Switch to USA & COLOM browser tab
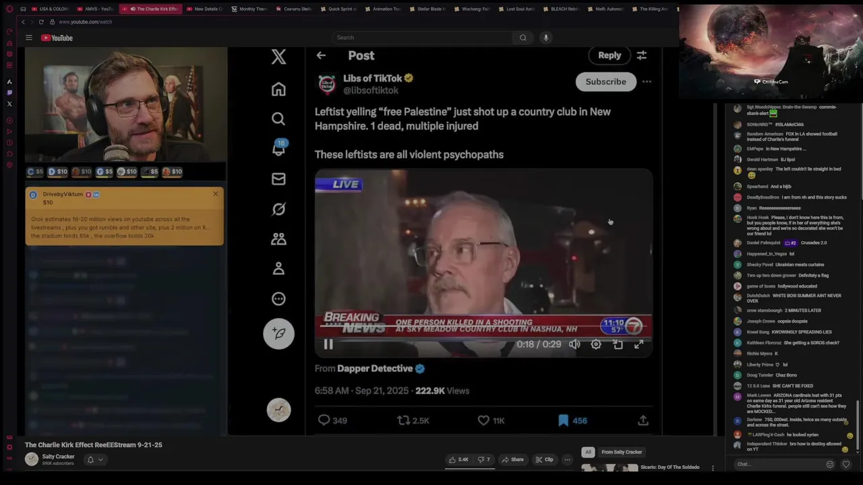863x485 pixels. point(51,9)
